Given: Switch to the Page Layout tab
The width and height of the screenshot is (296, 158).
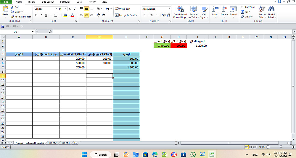Looking at the screenshot, I should click(x=47, y=2).
